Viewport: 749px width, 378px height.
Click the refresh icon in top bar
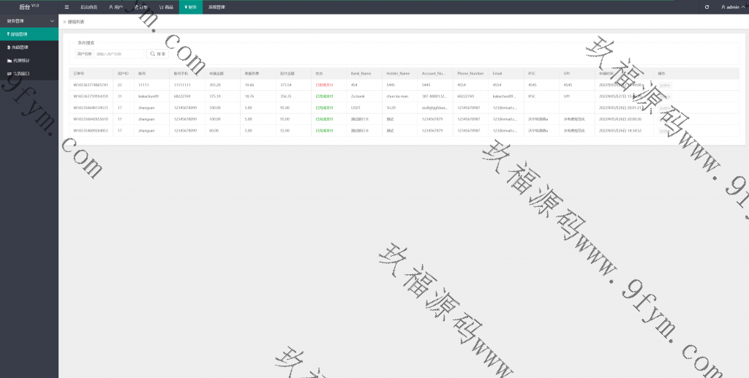[x=707, y=7]
